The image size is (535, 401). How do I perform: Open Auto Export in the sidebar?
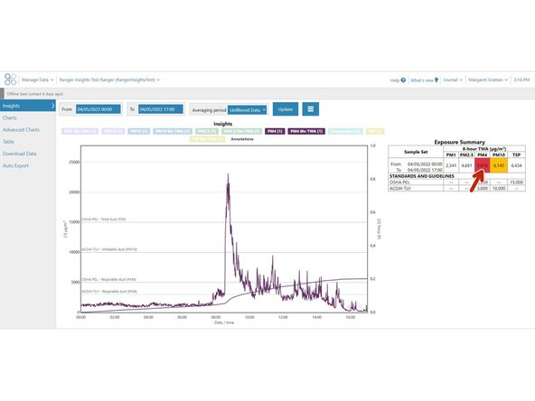[15, 165]
